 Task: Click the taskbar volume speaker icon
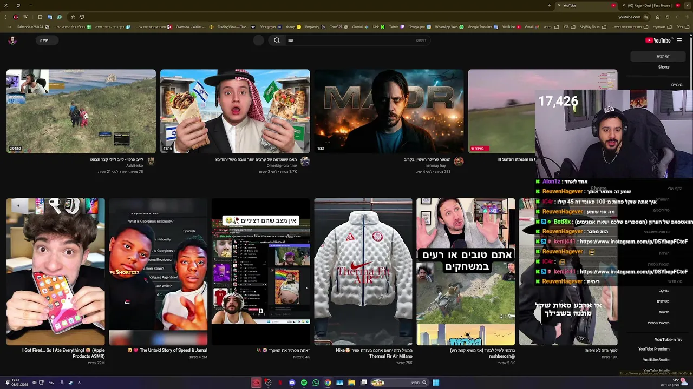click(x=34, y=383)
